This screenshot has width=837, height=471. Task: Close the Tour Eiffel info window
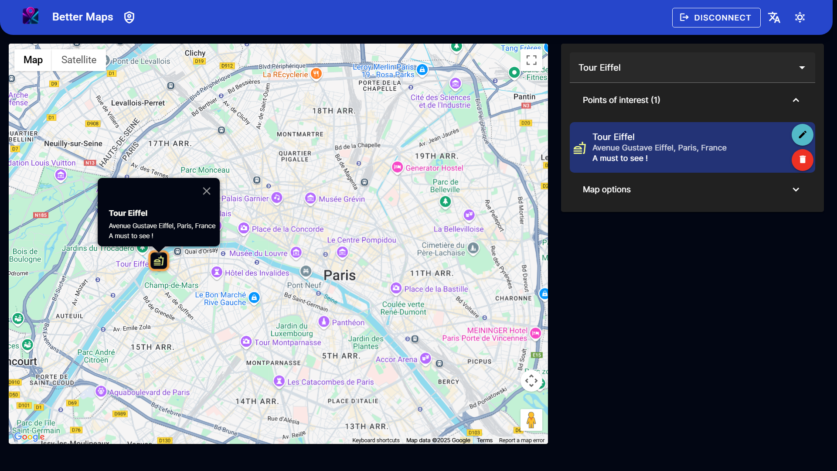point(207,191)
